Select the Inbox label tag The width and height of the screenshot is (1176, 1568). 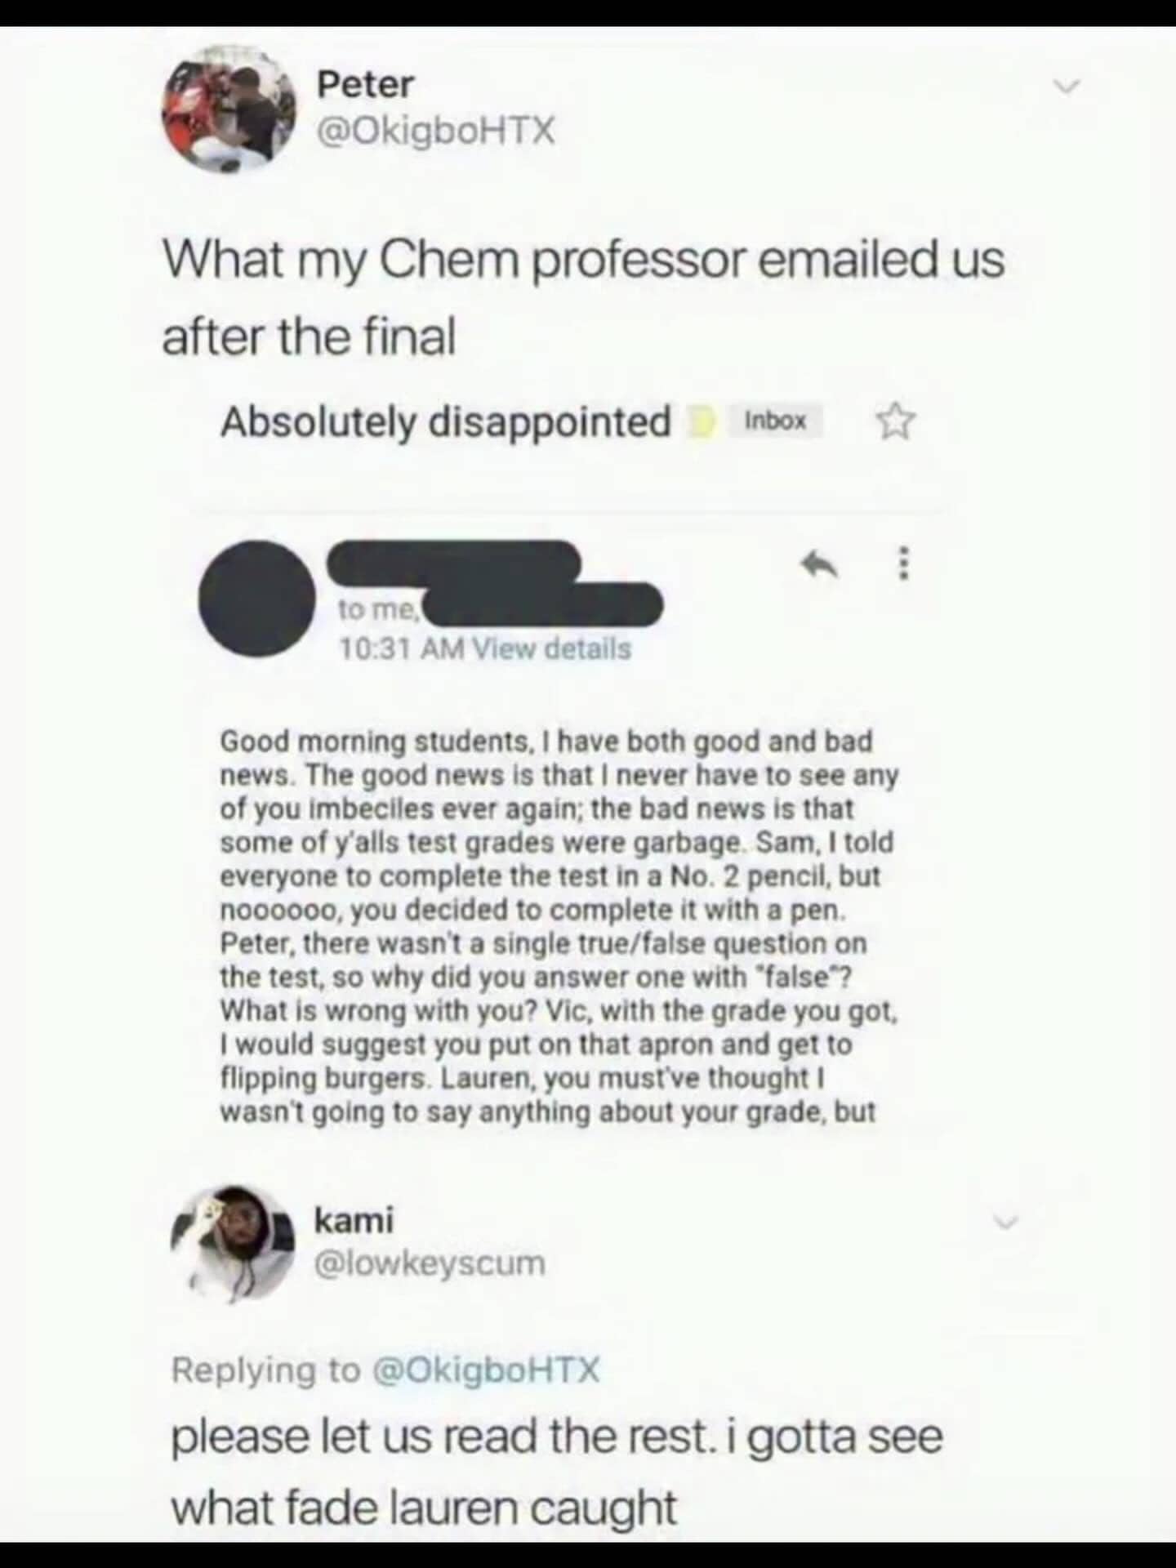pos(775,421)
